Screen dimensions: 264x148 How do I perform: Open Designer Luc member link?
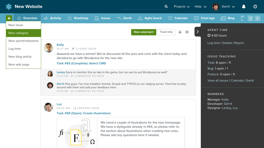coord(235,108)
